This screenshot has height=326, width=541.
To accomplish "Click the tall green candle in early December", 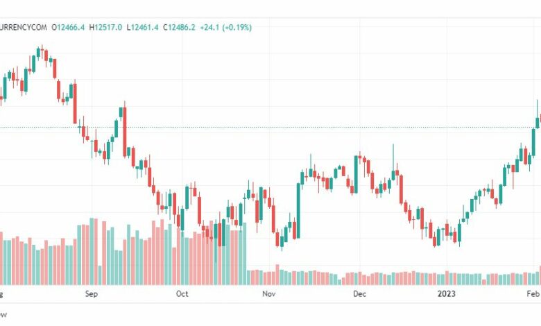I will coord(356,173).
